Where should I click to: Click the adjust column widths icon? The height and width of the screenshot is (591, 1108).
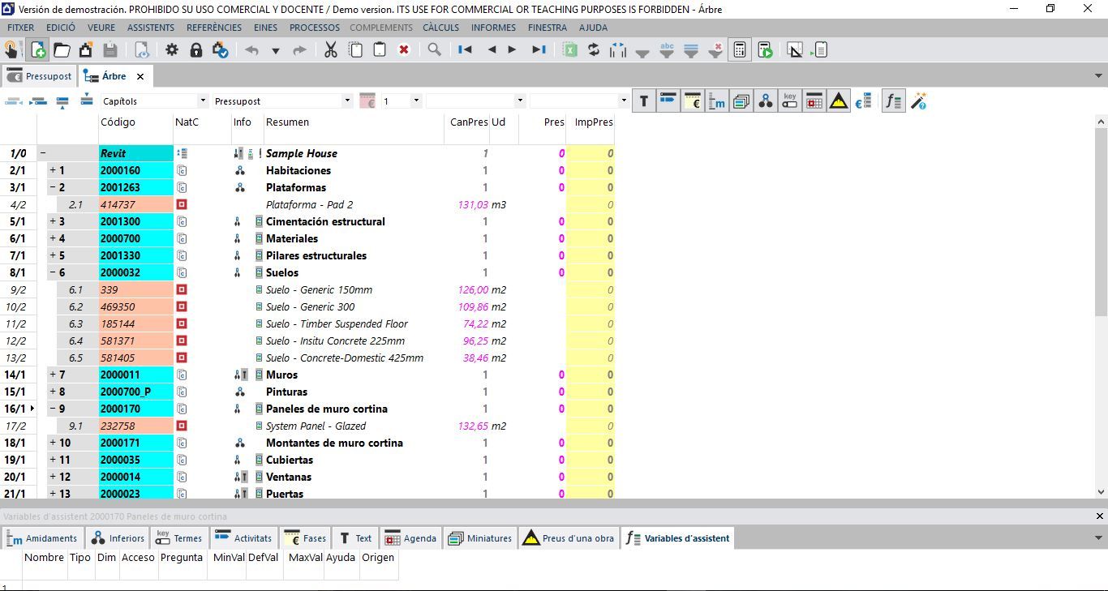click(618, 50)
